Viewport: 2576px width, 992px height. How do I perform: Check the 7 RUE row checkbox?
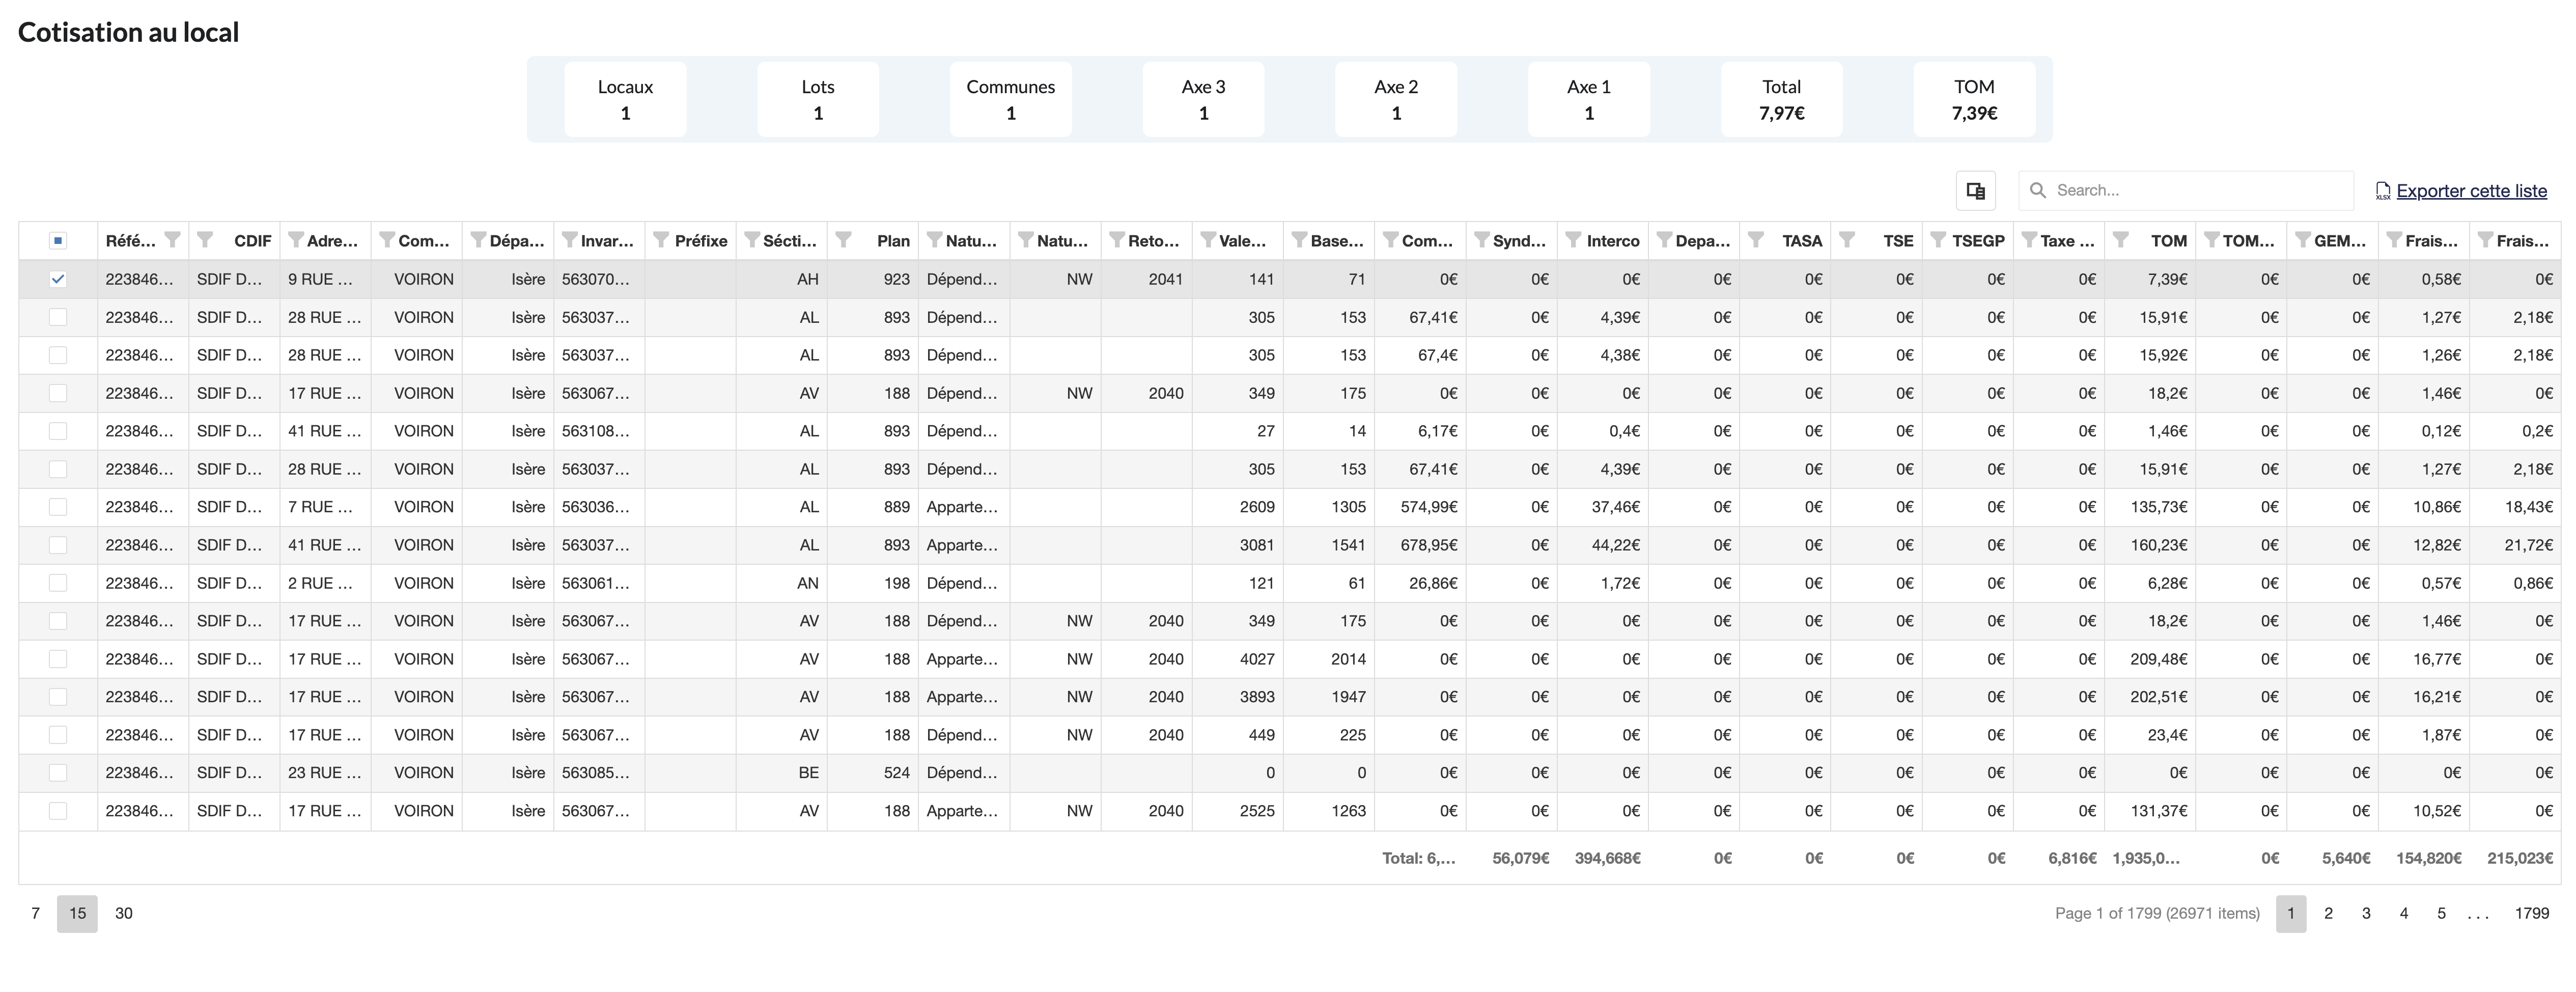tap(58, 507)
